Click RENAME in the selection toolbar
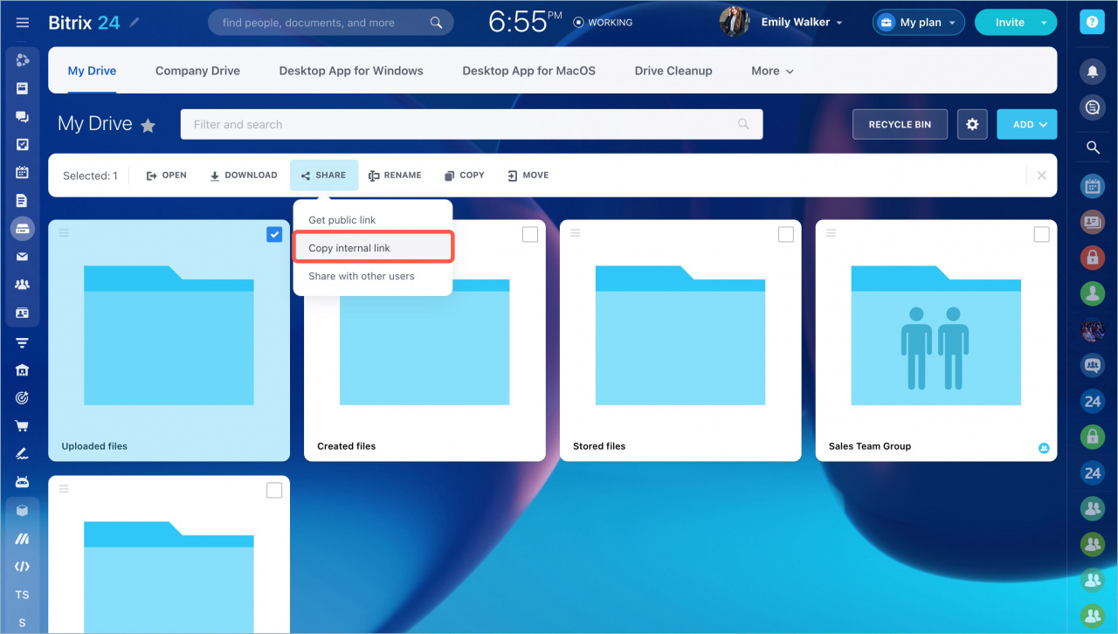1118x634 pixels. point(395,176)
